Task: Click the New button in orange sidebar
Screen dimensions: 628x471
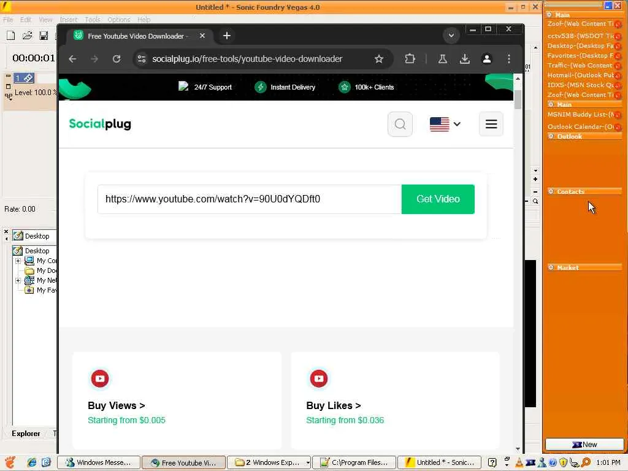Action: coord(584,445)
